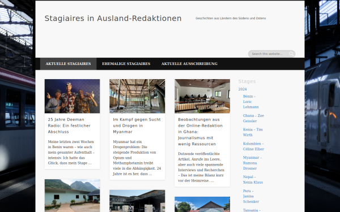Open 'Peru – Janina Schenker' link

pos(251,196)
